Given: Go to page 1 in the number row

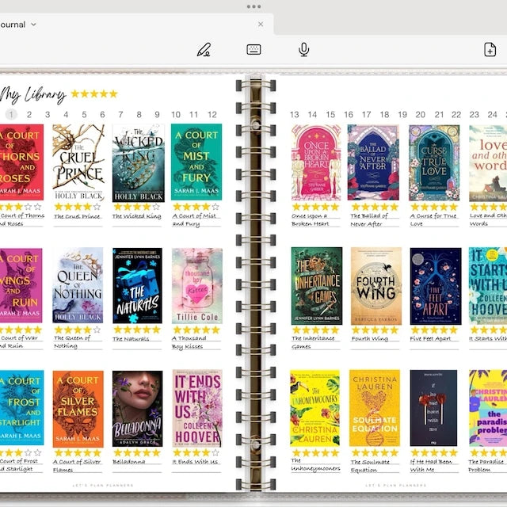Looking at the screenshot, I should click(11, 114).
